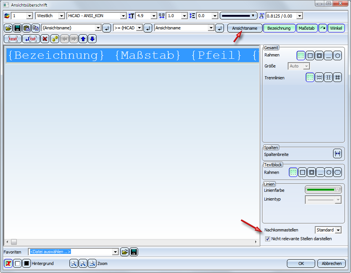This screenshot has width=351, height=273.
Task: Click the Abbrechen button
Action: (332, 263)
